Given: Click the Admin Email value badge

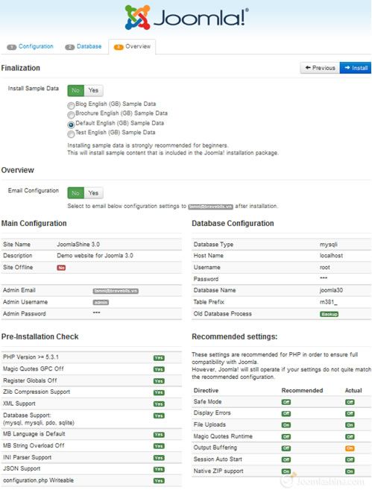Looking at the screenshot, I should (116, 291).
